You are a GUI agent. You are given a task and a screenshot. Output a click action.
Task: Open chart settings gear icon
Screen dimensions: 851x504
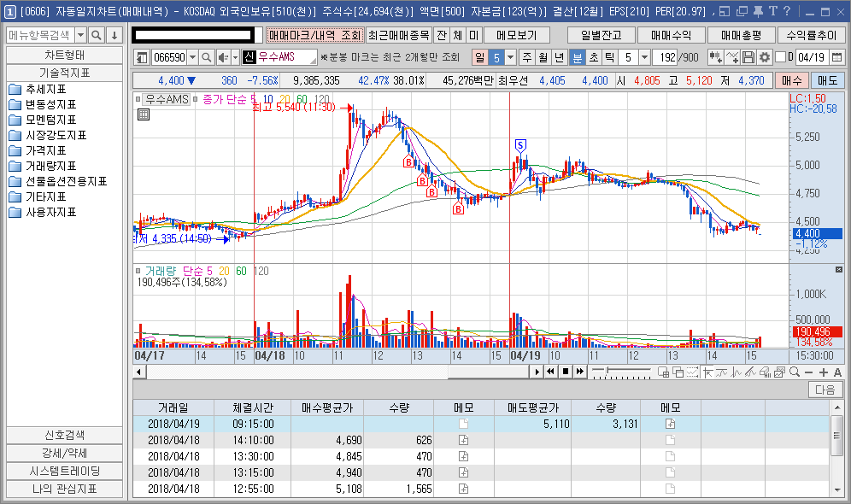pos(764,57)
